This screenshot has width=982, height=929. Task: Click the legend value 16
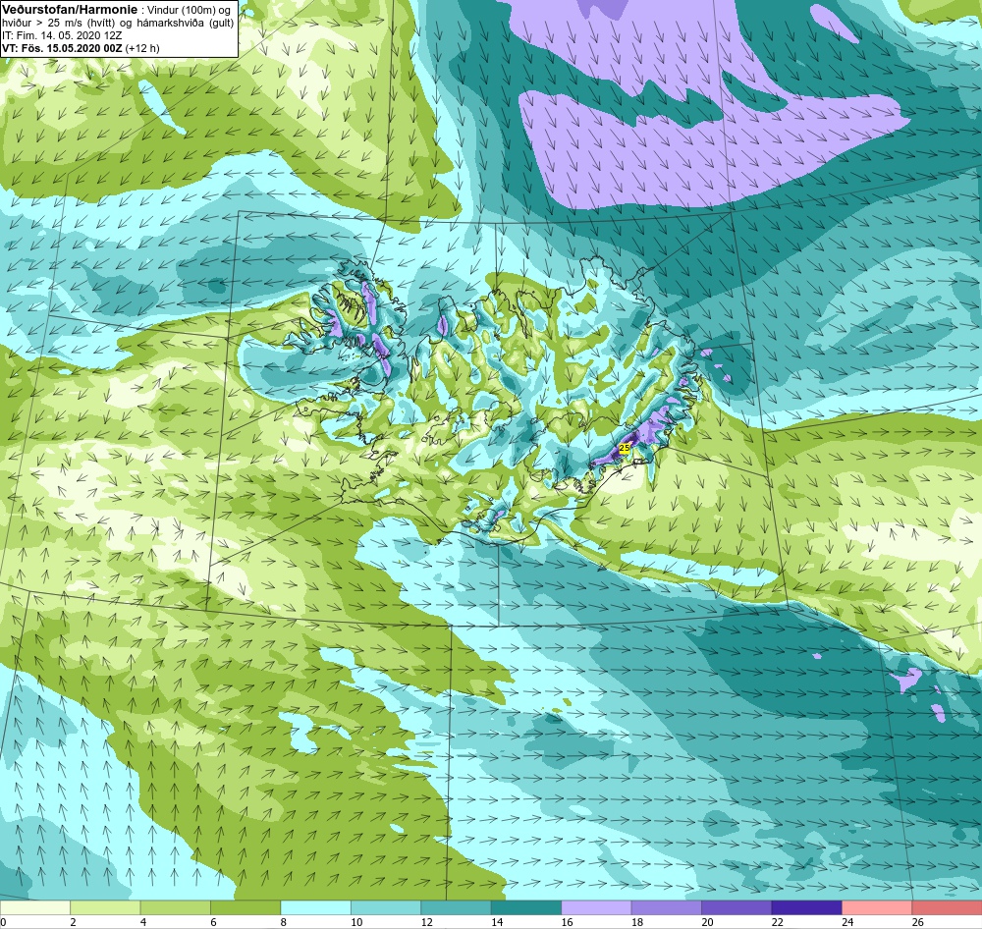point(567,922)
